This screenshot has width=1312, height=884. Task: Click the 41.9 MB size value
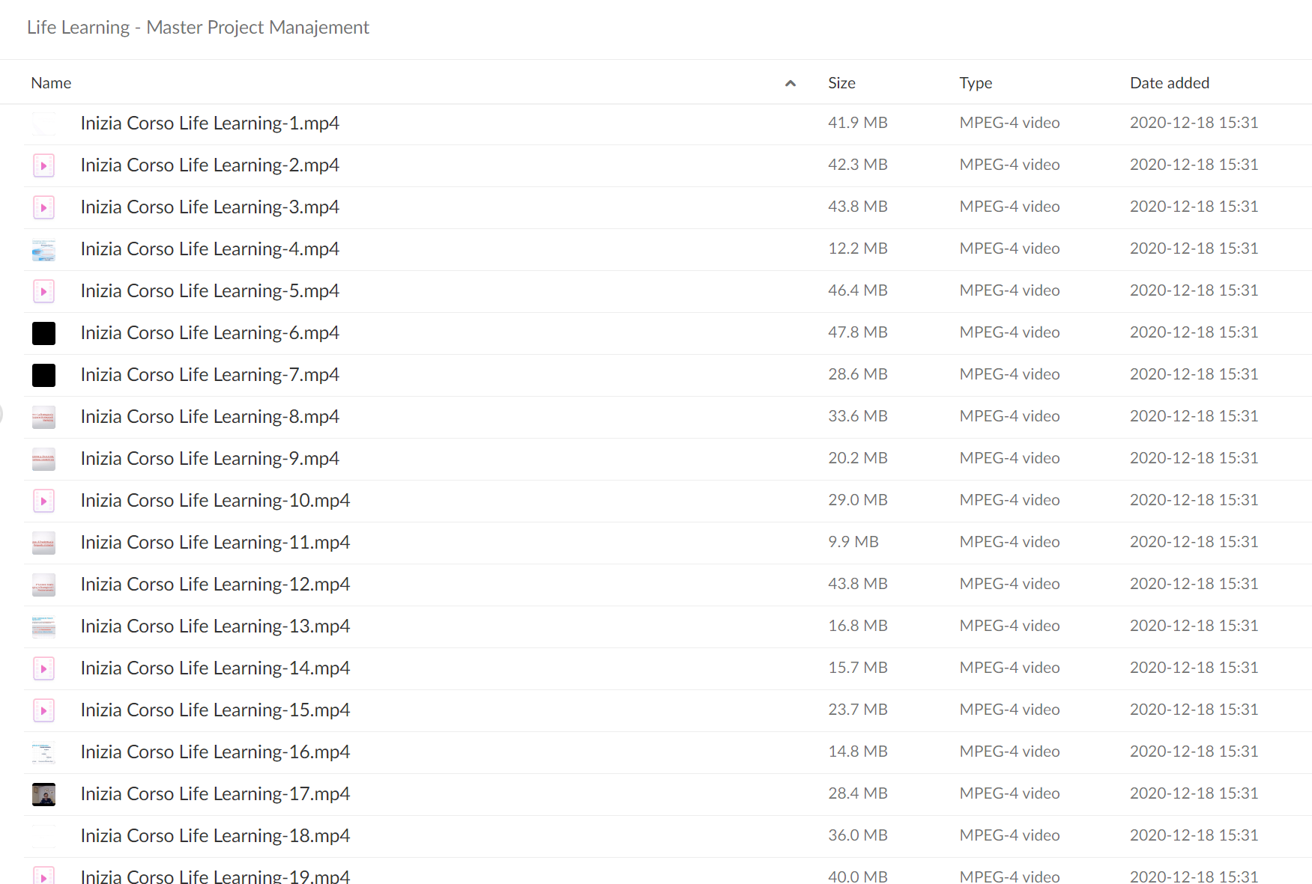(x=857, y=123)
